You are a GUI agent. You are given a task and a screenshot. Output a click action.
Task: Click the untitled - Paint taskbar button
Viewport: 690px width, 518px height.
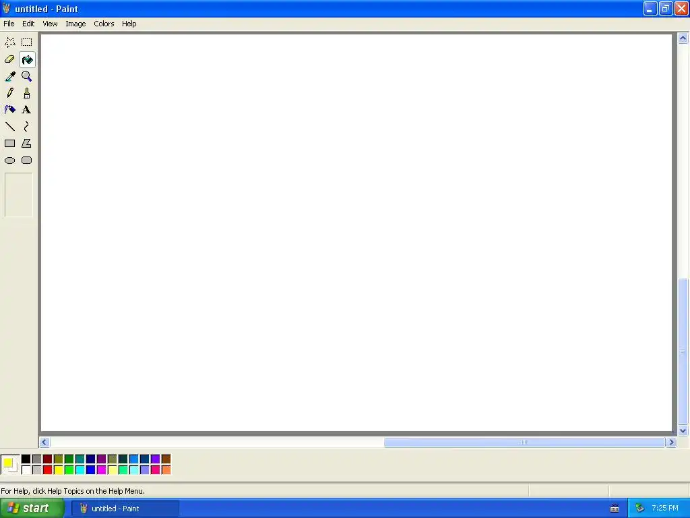click(125, 509)
